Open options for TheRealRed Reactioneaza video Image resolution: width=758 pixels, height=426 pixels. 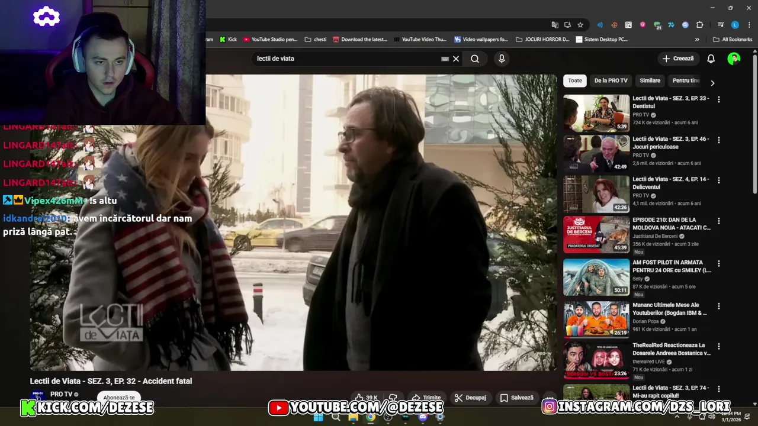coord(719,346)
